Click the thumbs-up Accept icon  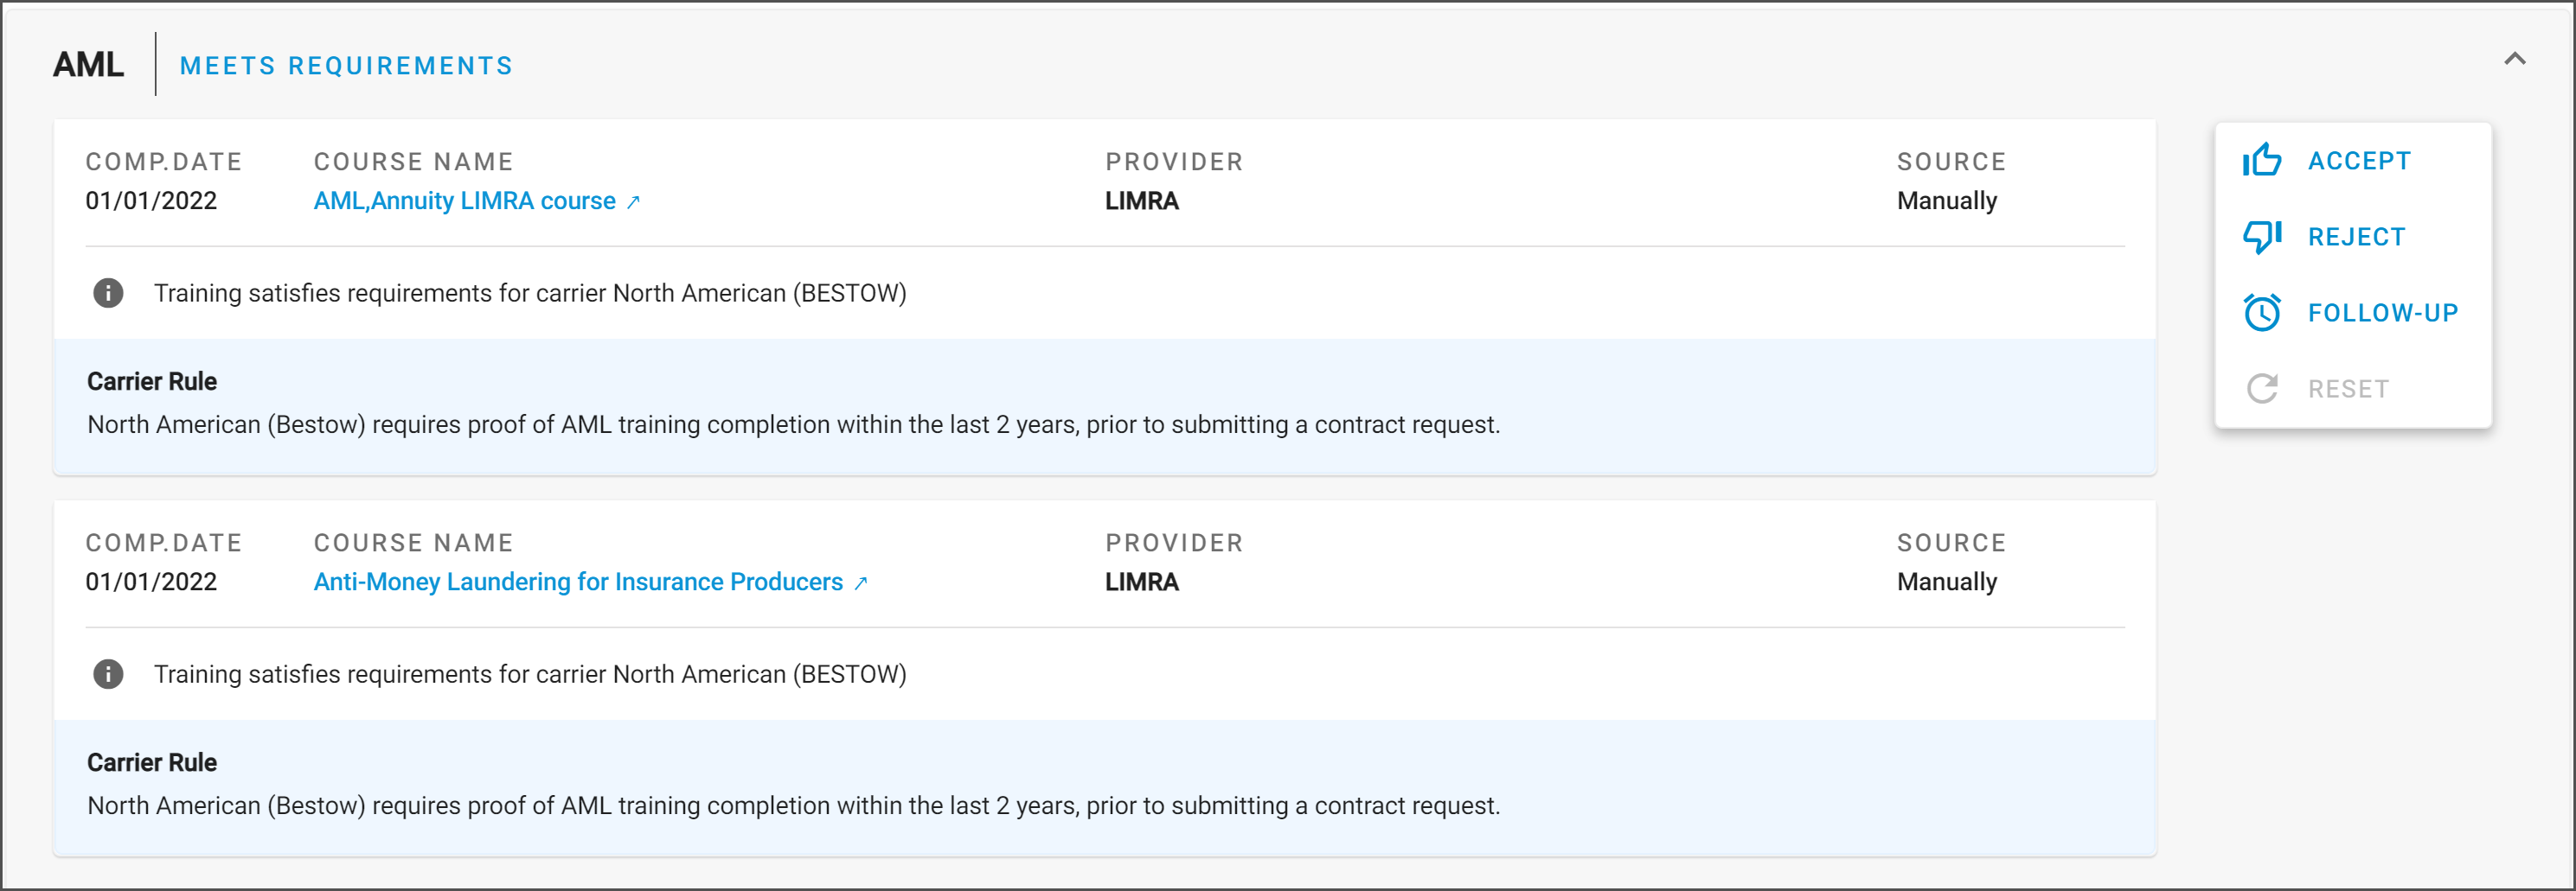(x=2261, y=160)
